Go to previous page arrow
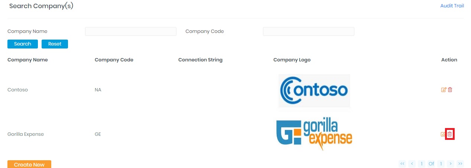Viewport: 471px width, 168px height. click(412, 164)
